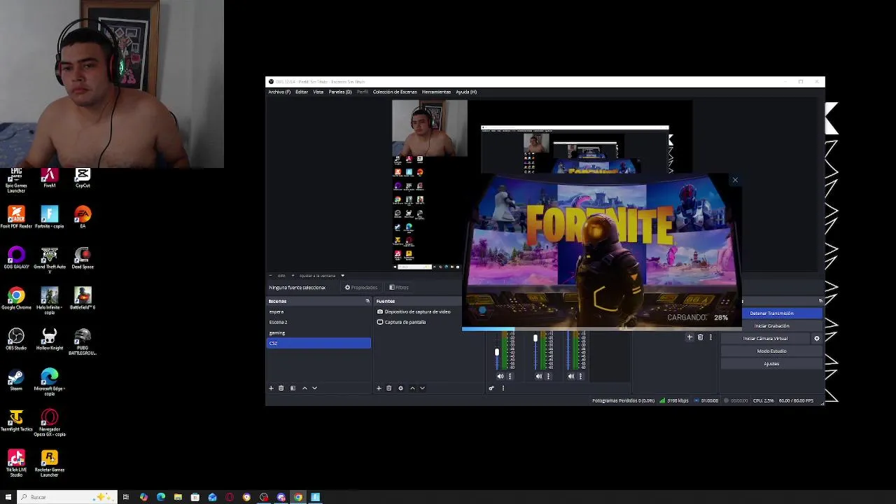The height and width of the screenshot is (504, 896).
Task: Mute the third mixer channel
Action: [x=570, y=377]
